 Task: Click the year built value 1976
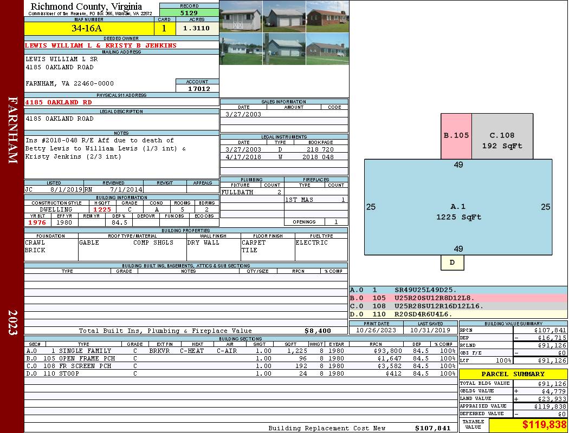click(37, 222)
